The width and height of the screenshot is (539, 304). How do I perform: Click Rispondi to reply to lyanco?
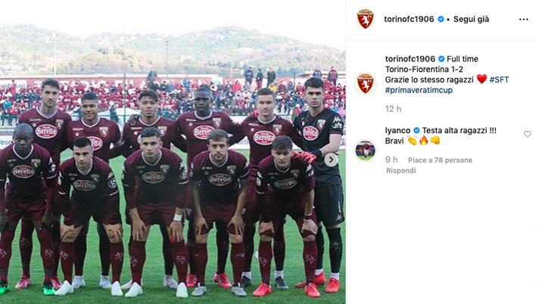coord(400,171)
